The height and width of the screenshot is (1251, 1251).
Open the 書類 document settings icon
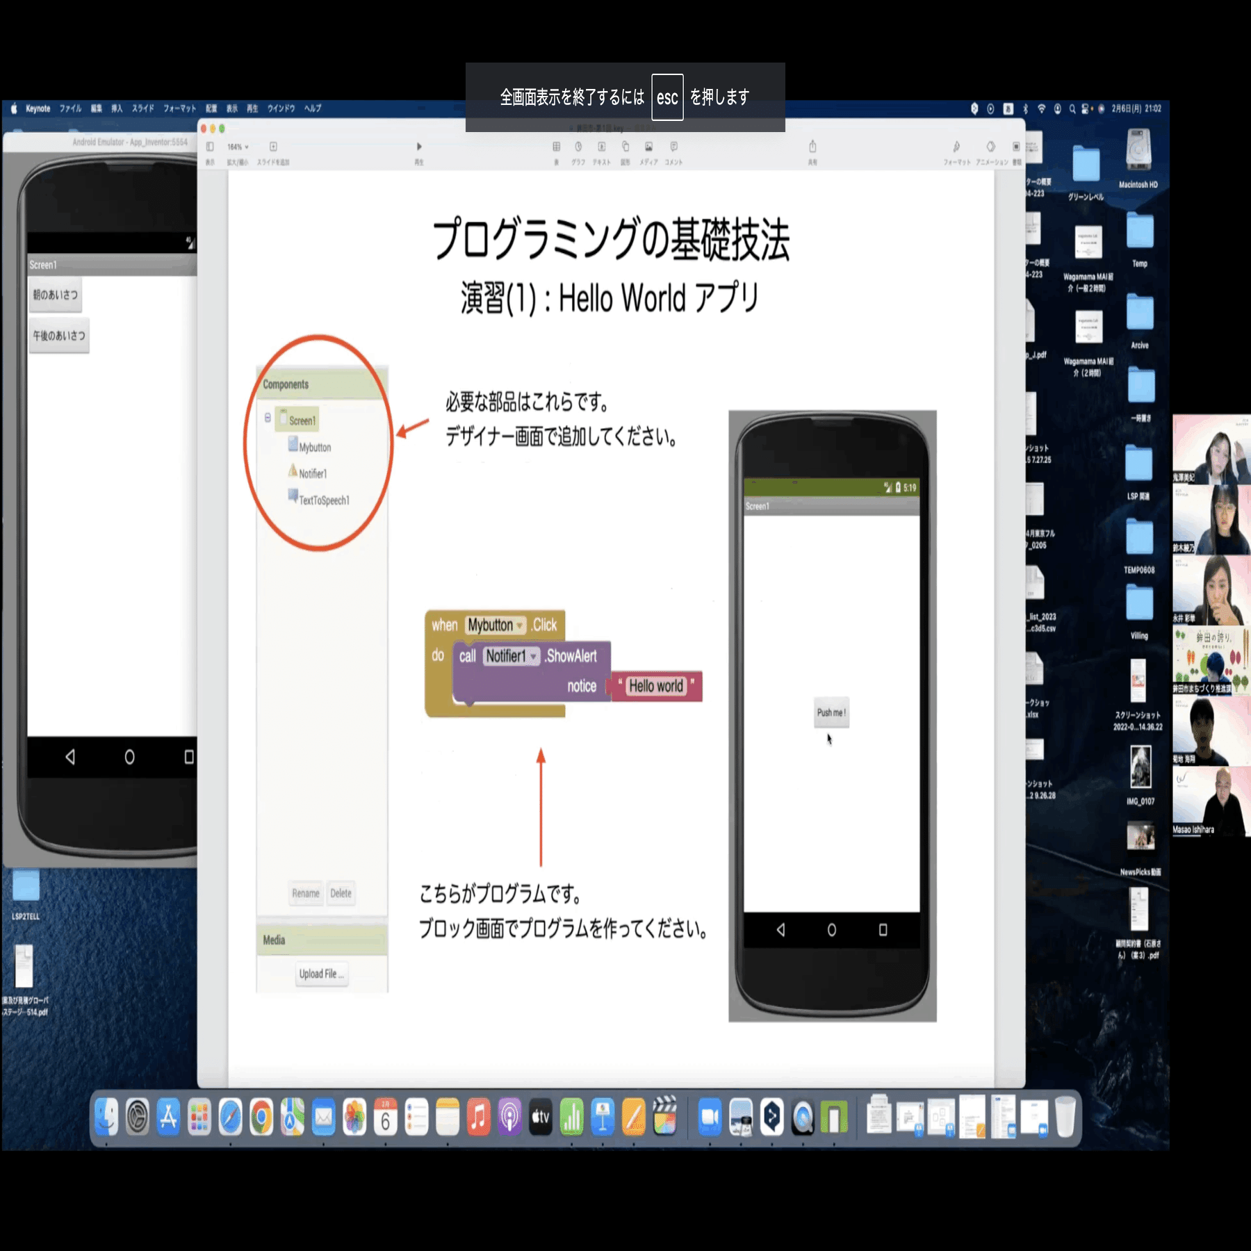click(1017, 147)
